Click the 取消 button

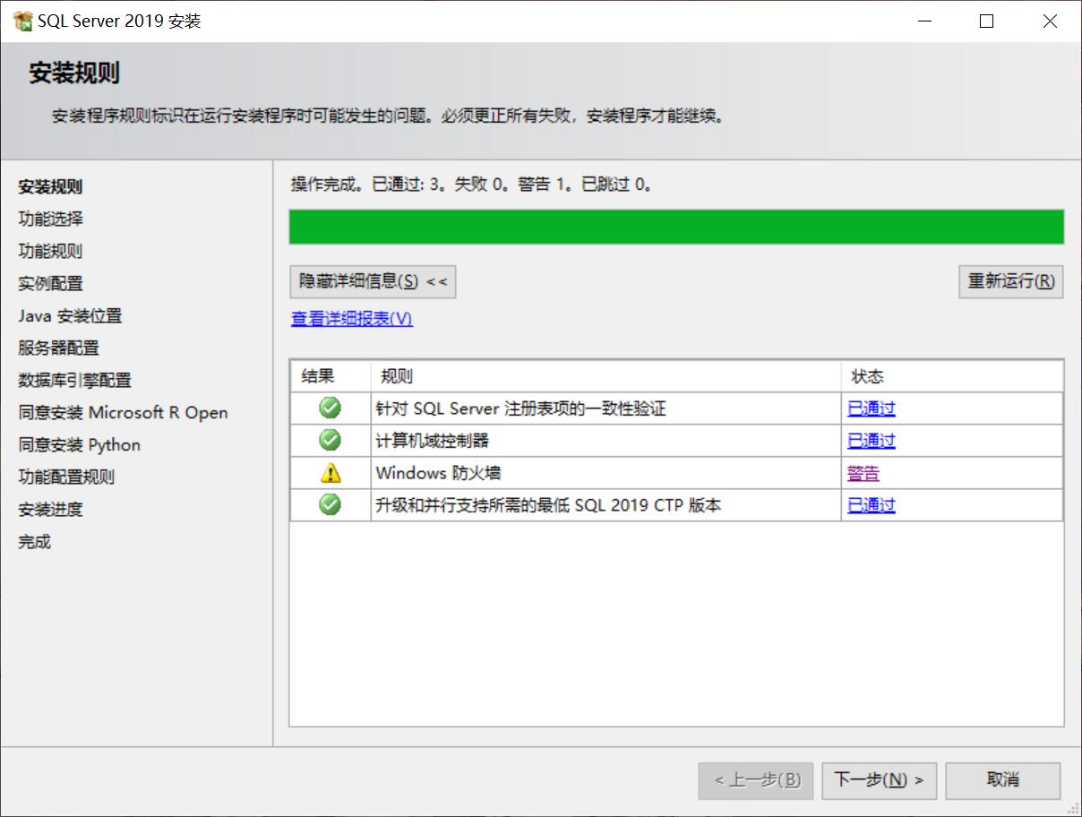point(1003,780)
